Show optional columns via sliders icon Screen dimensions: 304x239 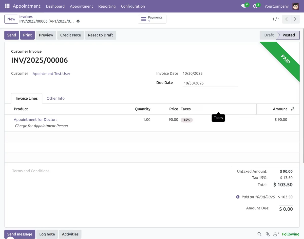(x=292, y=109)
